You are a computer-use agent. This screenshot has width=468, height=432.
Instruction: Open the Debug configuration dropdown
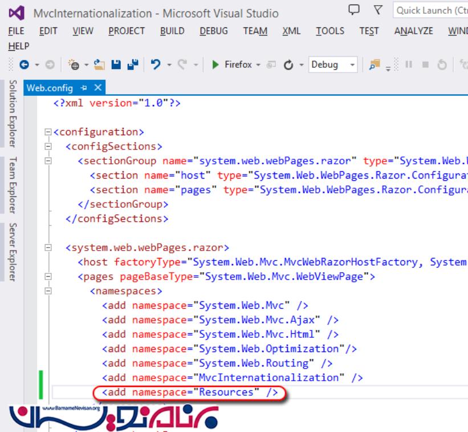pos(353,65)
